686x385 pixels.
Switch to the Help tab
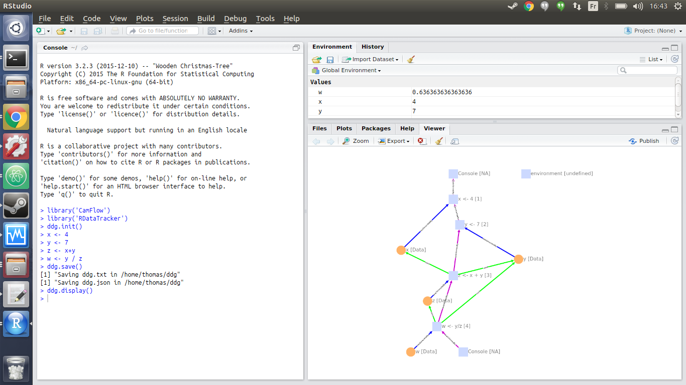[407, 128]
